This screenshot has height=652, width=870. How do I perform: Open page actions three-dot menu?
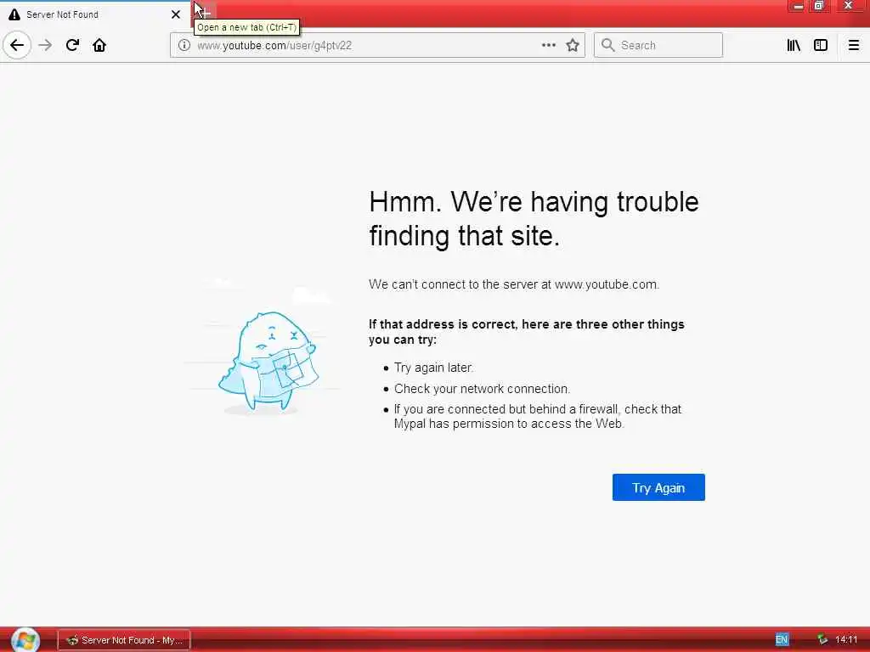pos(548,45)
